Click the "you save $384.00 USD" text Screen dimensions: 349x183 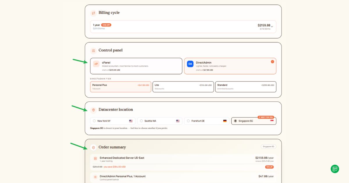115,167
